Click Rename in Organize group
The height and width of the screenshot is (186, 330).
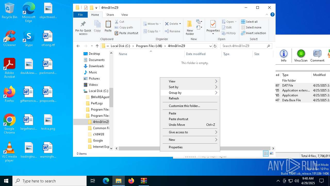pos(172,31)
